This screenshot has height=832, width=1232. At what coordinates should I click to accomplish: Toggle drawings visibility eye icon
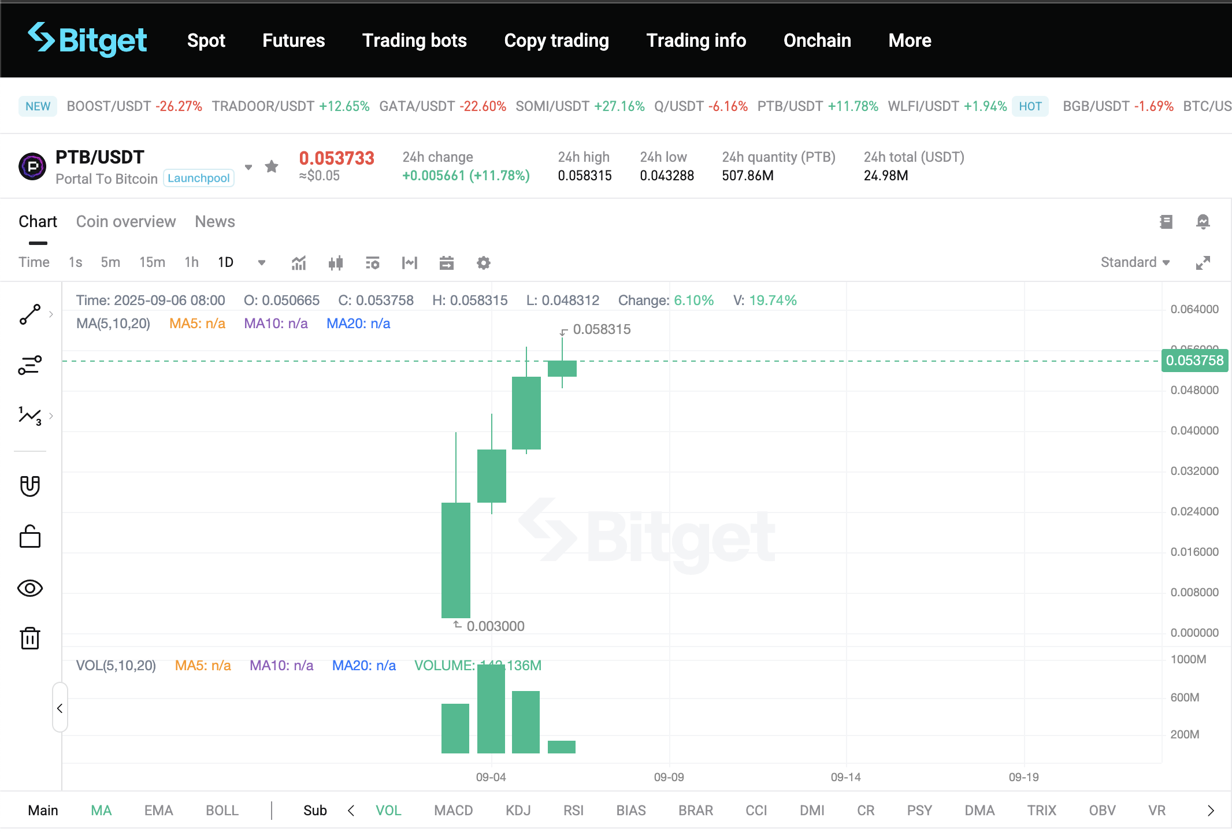click(x=30, y=588)
